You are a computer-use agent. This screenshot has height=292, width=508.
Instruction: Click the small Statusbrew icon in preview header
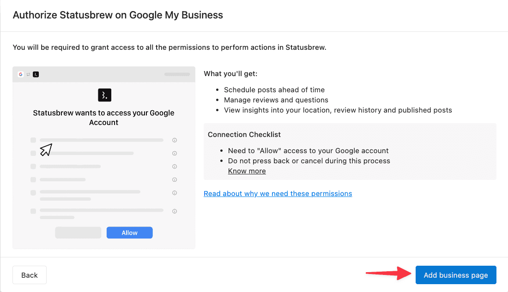36,74
